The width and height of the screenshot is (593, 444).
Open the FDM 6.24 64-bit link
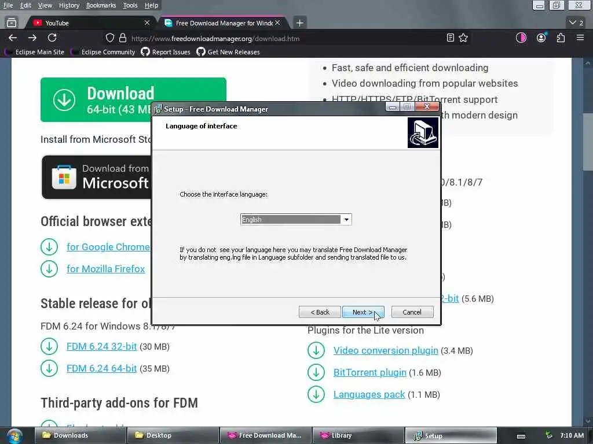(x=102, y=368)
